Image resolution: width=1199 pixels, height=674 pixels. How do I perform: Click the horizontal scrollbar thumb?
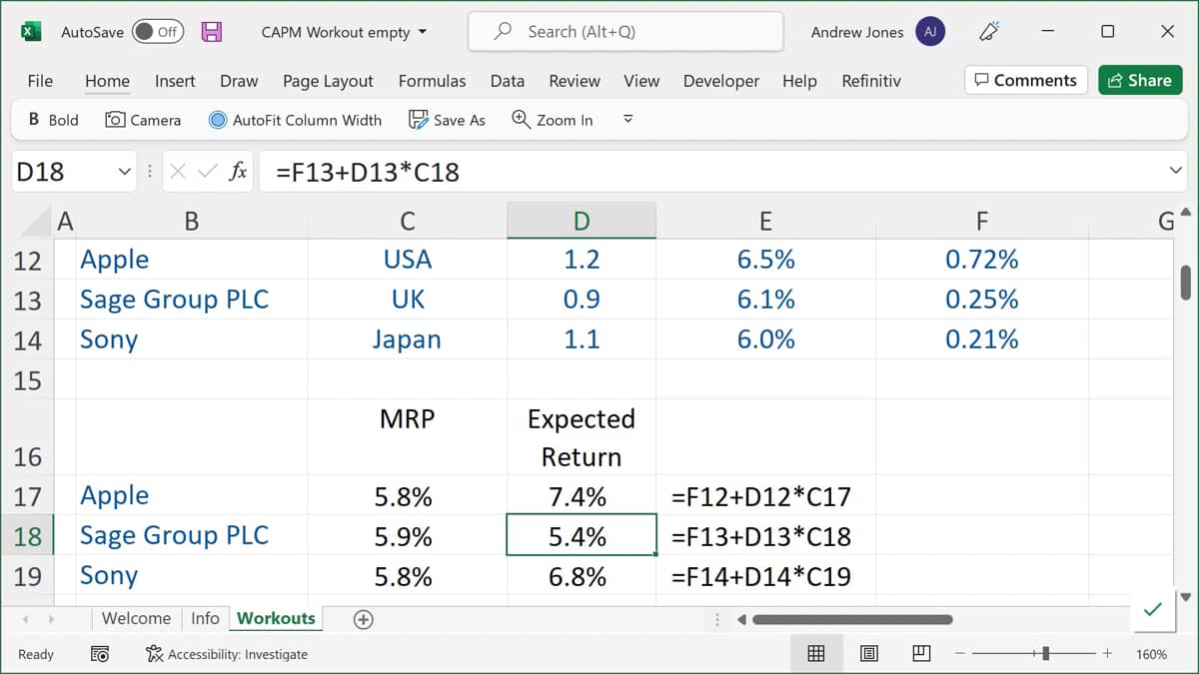tap(852, 619)
